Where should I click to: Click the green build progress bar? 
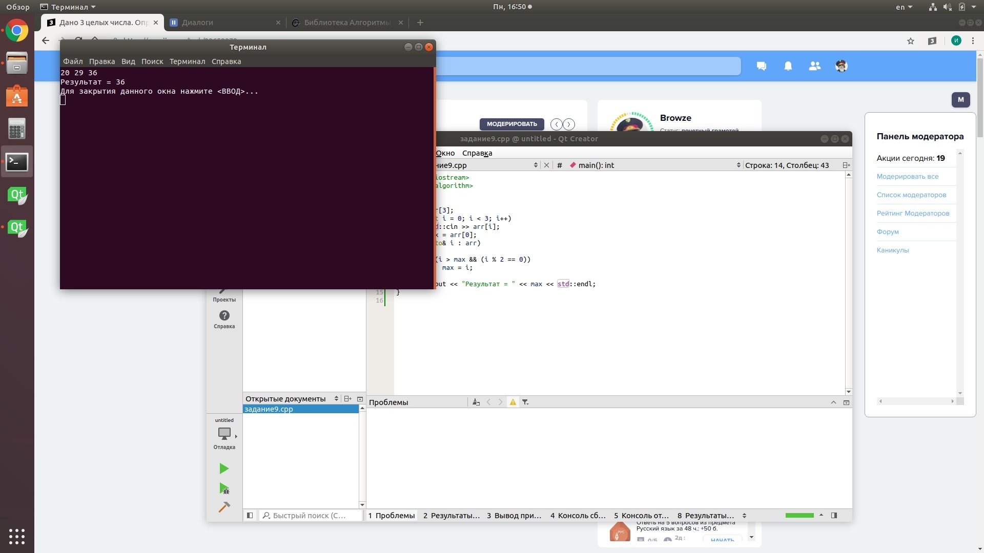799,516
